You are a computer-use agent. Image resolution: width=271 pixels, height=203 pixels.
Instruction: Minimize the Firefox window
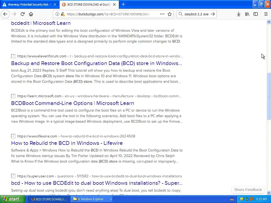(255, 4)
